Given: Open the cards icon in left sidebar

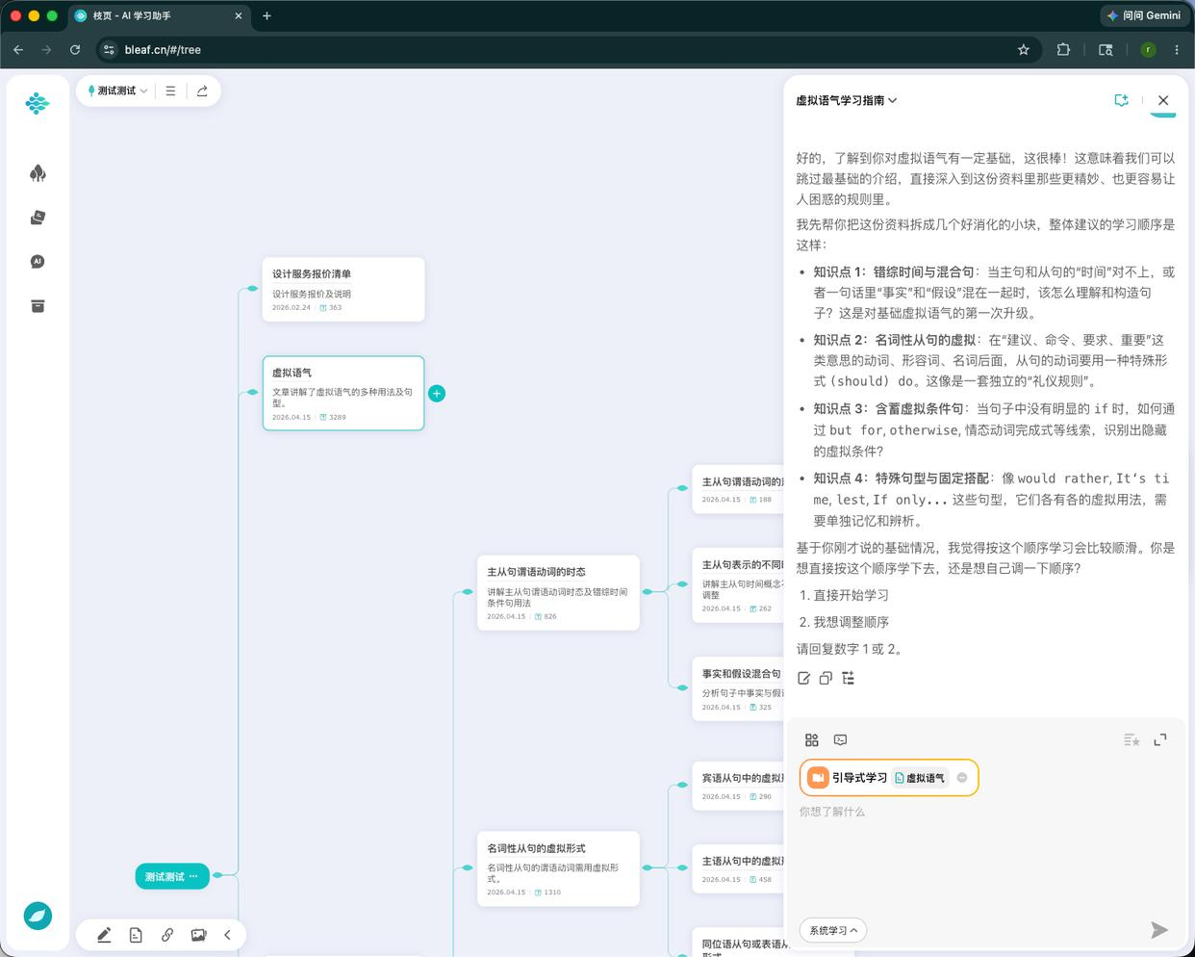Looking at the screenshot, I should (38, 218).
